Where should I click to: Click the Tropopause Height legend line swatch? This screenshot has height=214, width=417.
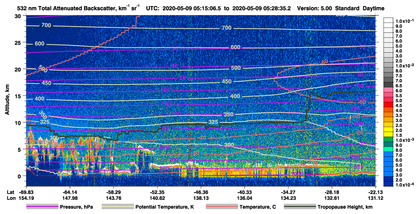pyautogui.click(x=300, y=207)
